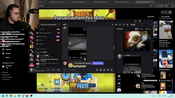This screenshot has height=98, width=175.
Task: Start a video call in Discord DM
Action: tap(116, 24)
